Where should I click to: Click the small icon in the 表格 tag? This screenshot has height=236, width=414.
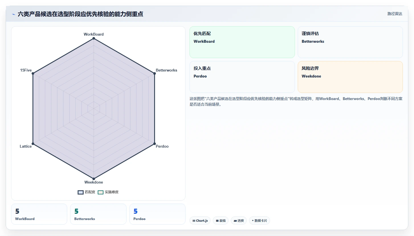point(217,221)
